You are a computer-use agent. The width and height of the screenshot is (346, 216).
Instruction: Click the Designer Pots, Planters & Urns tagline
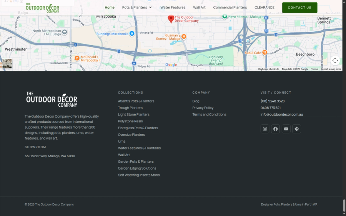click(x=289, y=204)
